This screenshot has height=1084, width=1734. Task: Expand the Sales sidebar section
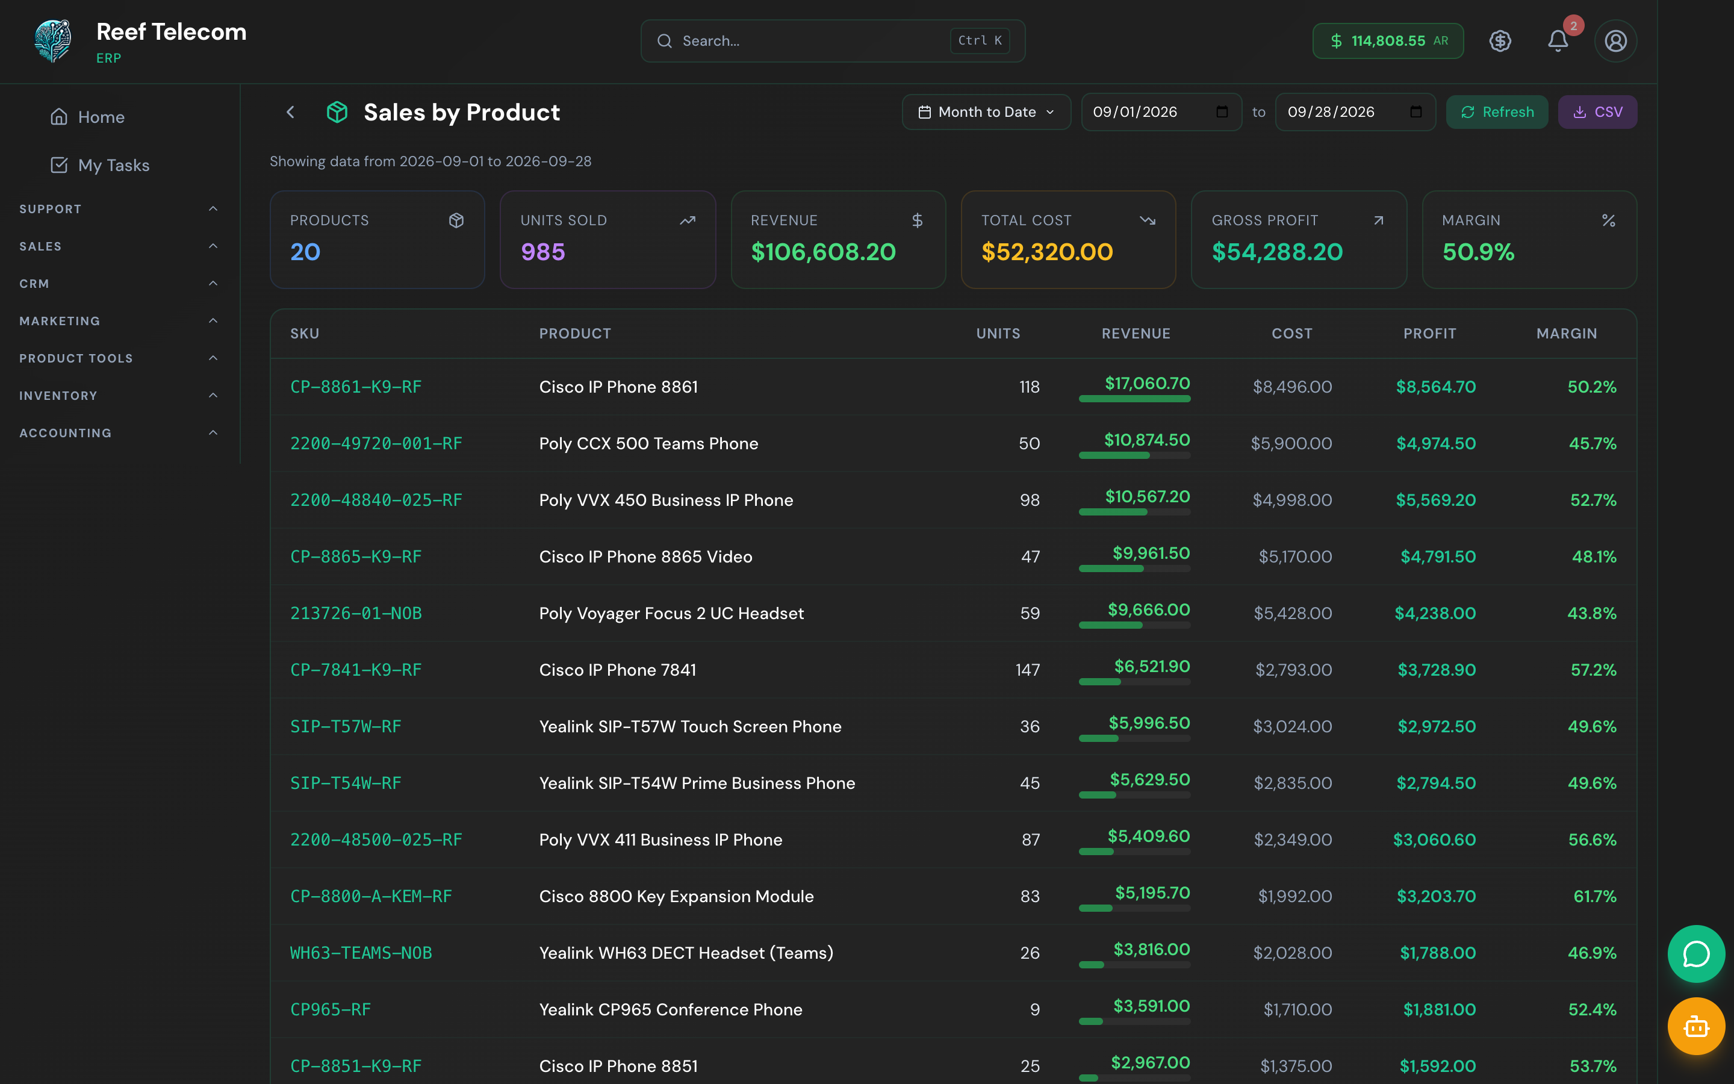(x=119, y=246)
